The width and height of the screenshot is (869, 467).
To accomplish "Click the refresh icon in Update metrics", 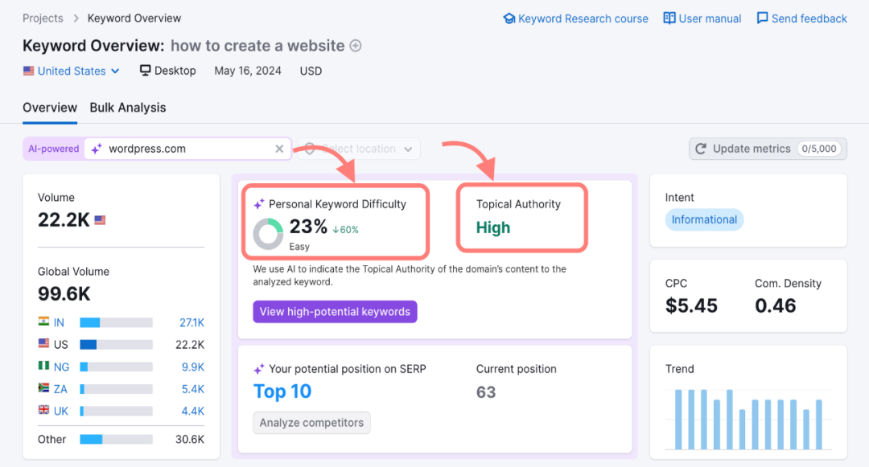I will click(x=701, y=149).
